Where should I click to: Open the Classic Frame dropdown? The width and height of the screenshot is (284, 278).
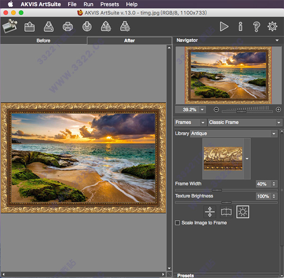pyautogui.click(x=245, y=122)
